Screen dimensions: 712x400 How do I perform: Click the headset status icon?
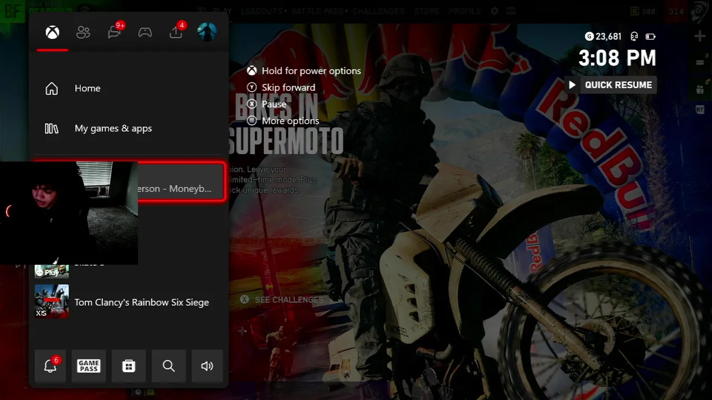634,36
